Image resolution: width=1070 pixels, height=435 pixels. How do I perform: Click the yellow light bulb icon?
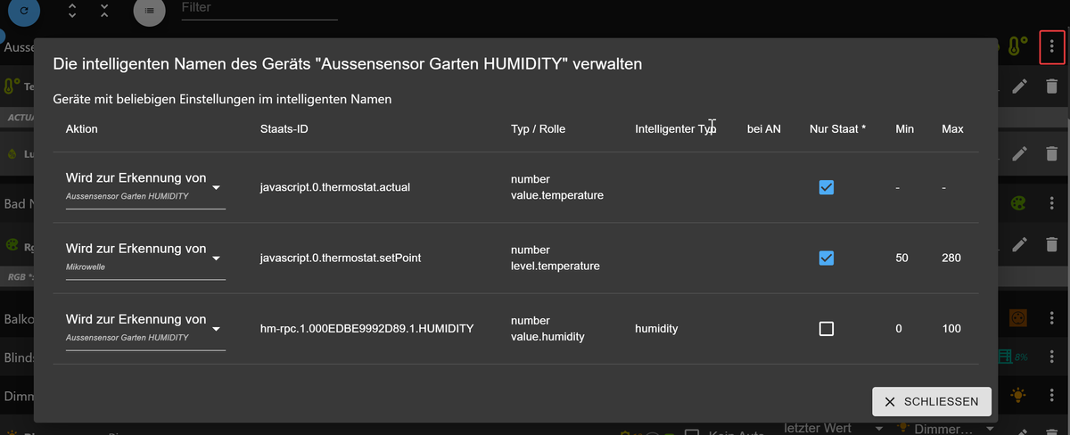(1017, 395)
